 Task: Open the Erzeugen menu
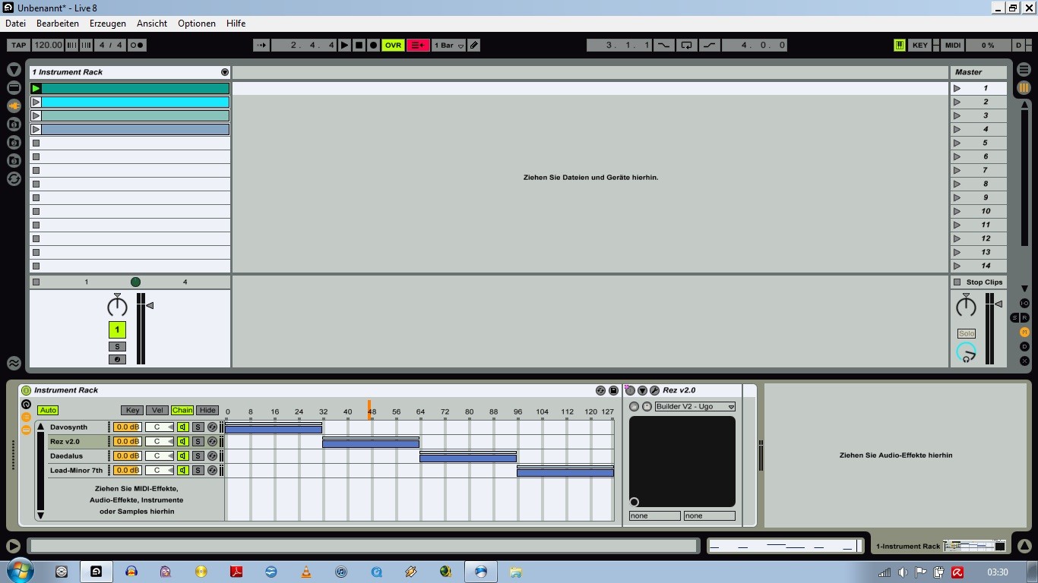pos(108,24)
